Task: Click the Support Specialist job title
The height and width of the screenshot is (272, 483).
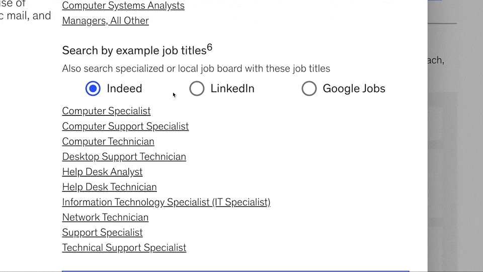Action: click(102, 232)
